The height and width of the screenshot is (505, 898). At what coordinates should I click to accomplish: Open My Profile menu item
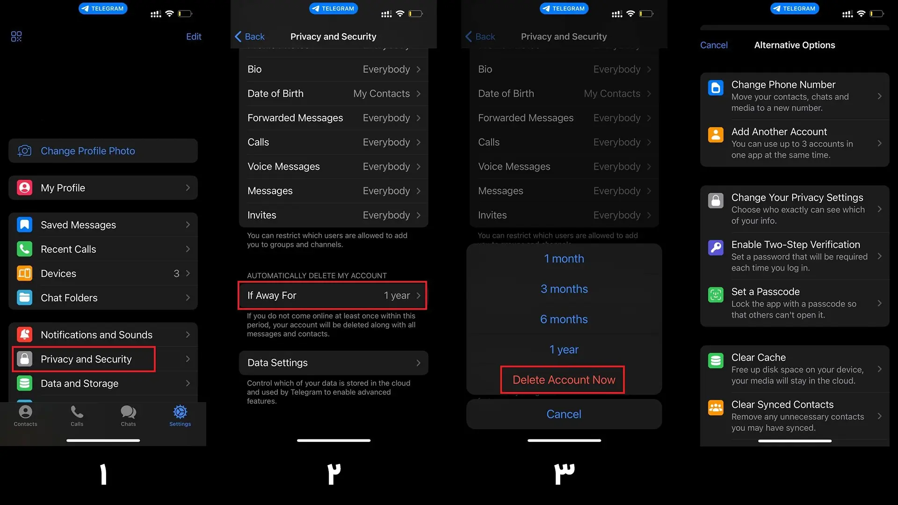pyautogui.click(x=103, y=188)
